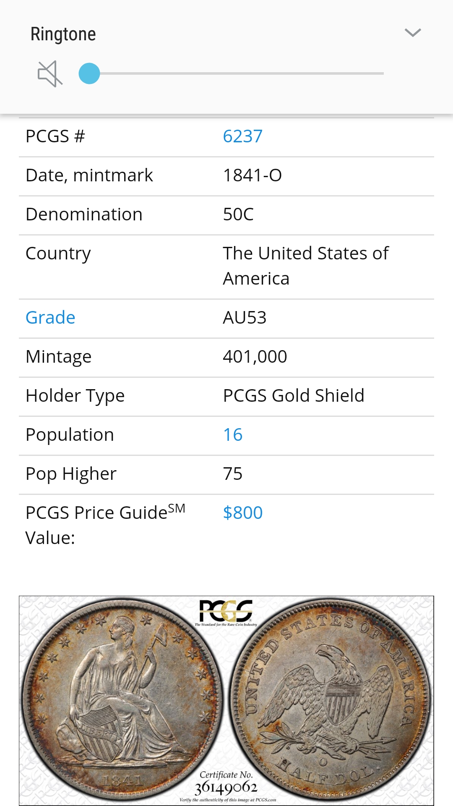Tap the muted ringtone speaker icon
The height and width of the screenshot is (806, 453).
(x=50, y=74)
